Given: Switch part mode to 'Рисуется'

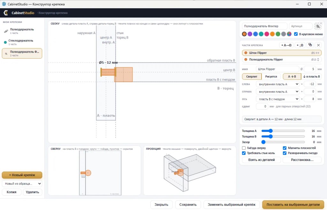Looking at the screenshot, I should point(271,76).
